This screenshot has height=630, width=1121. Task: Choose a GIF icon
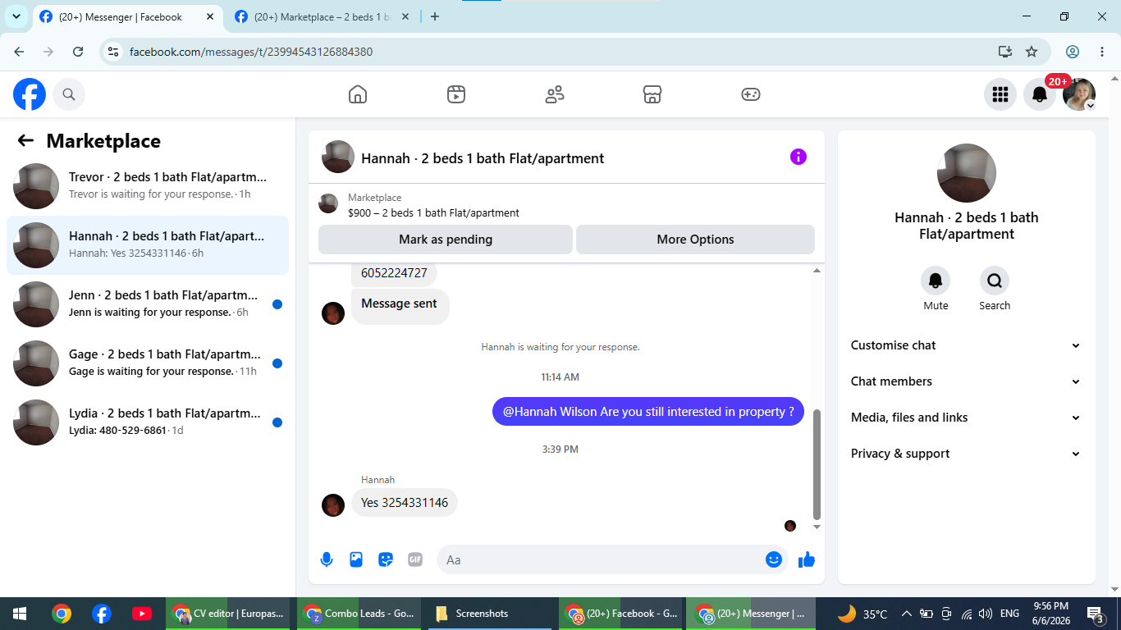415,559
